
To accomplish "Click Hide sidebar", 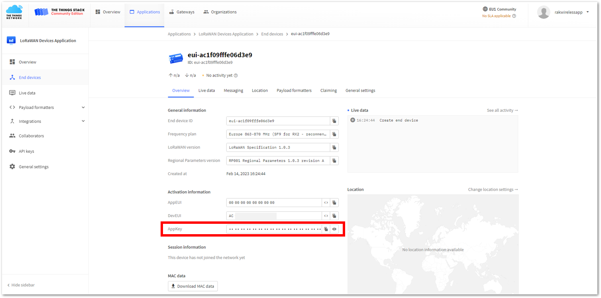I will pos(21,285).
